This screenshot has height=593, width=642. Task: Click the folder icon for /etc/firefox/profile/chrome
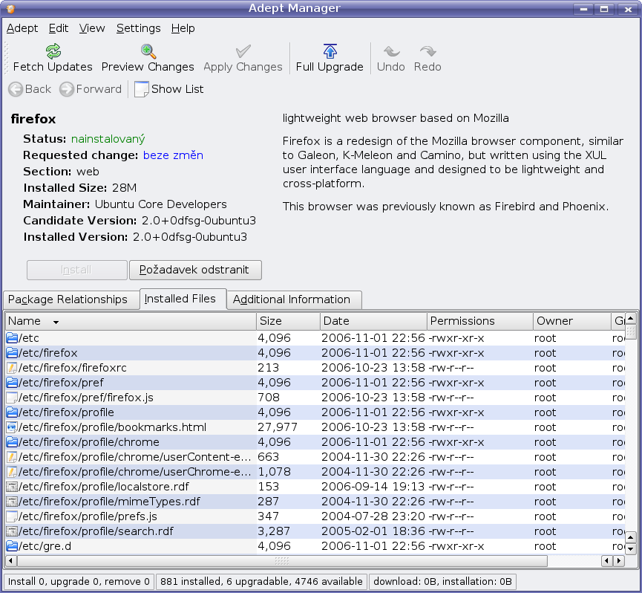tap(12, 442)
